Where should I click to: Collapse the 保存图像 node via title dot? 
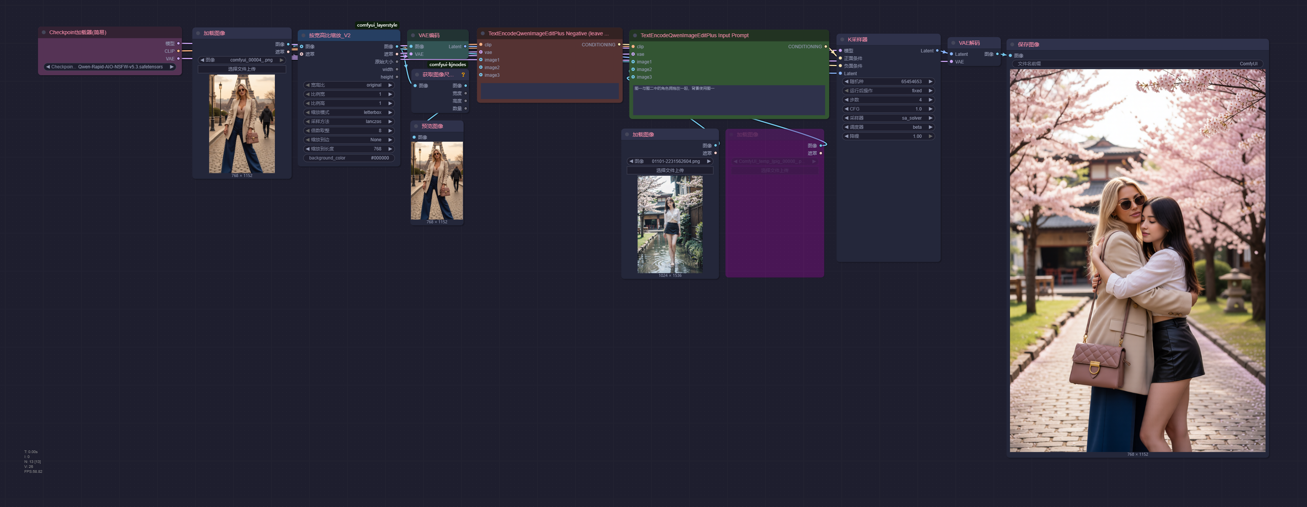(x=1012, y=44)
